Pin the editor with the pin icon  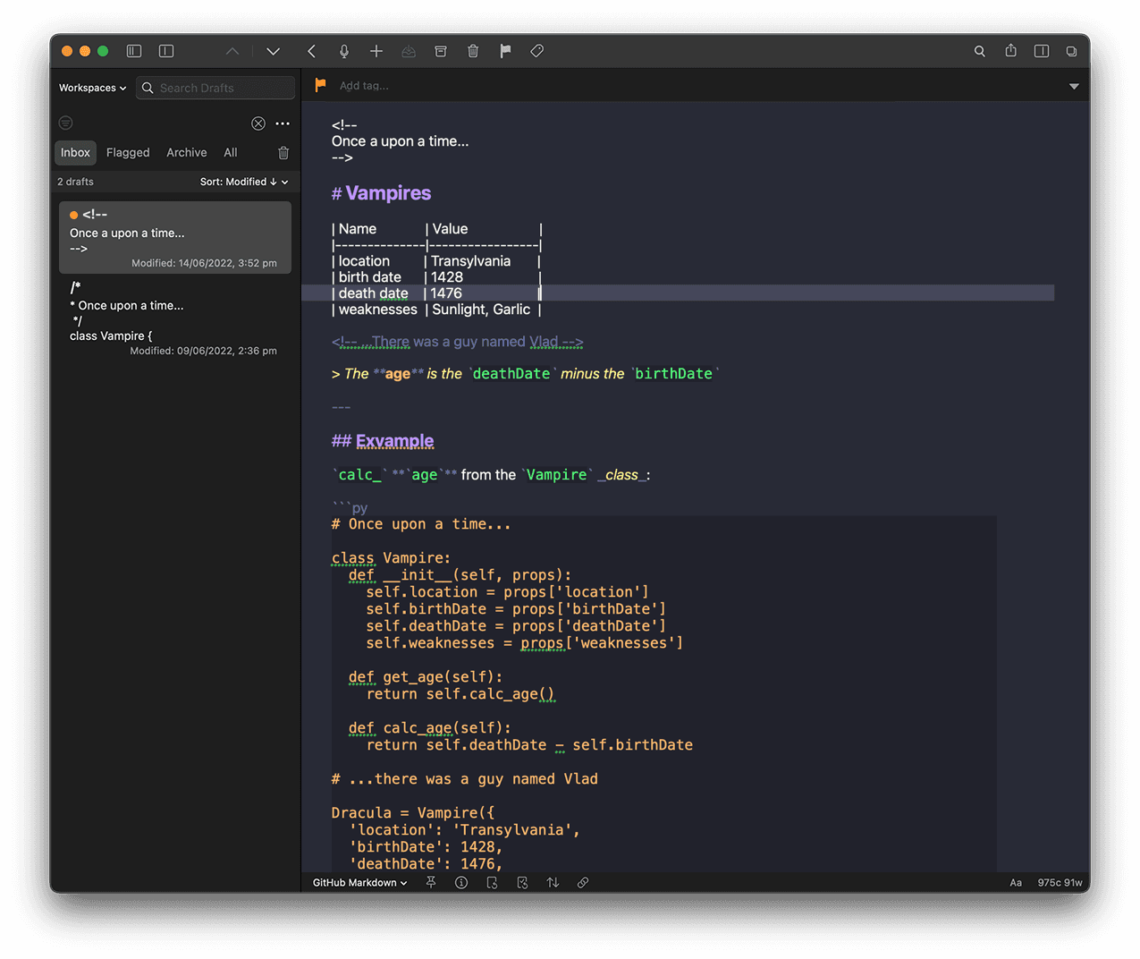pyautogui.click(x=430, y=882)
